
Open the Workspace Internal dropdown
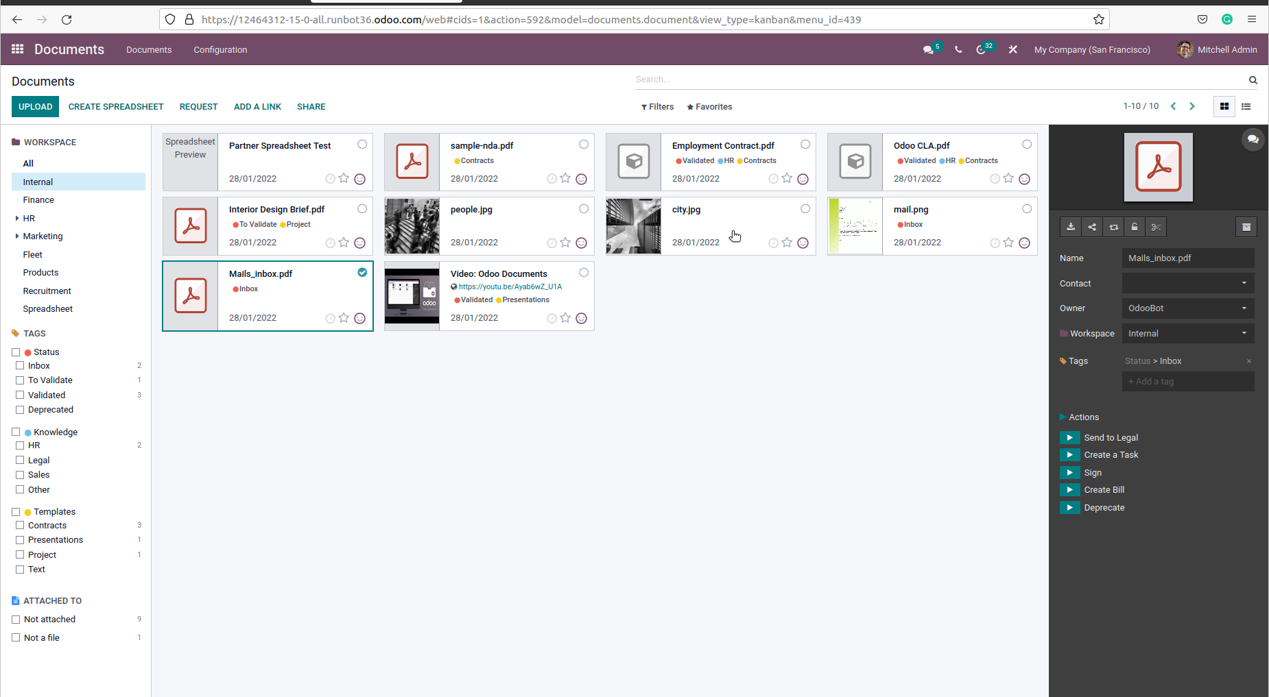(x=1187, y=334)
